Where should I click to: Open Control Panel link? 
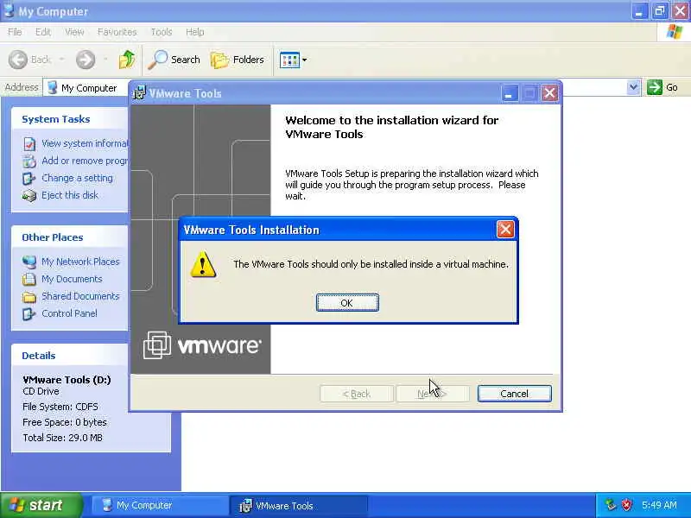tap(70, 313)
